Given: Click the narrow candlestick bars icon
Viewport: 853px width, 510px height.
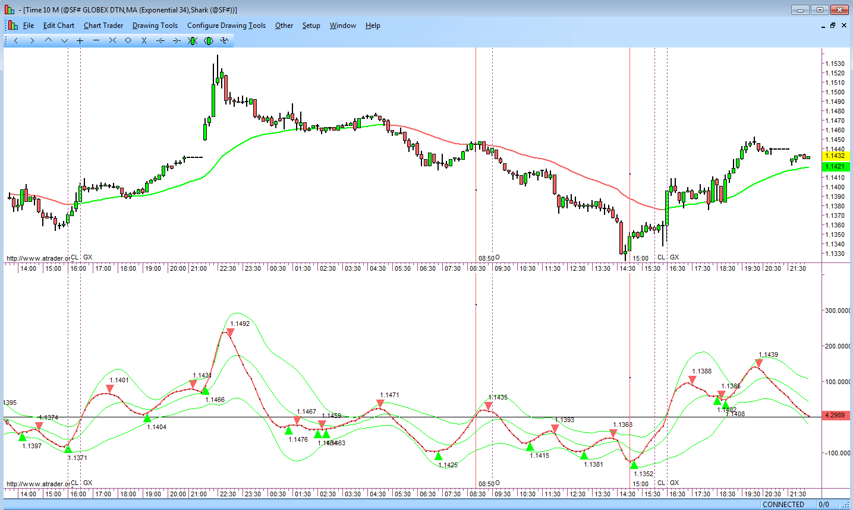Looking at the screenshot, I should point(192,40).
